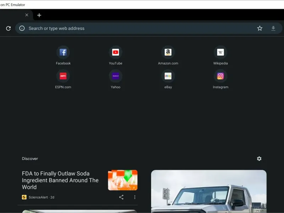Click the ESPN.com label text
The image size is (284, 213).
63,87
